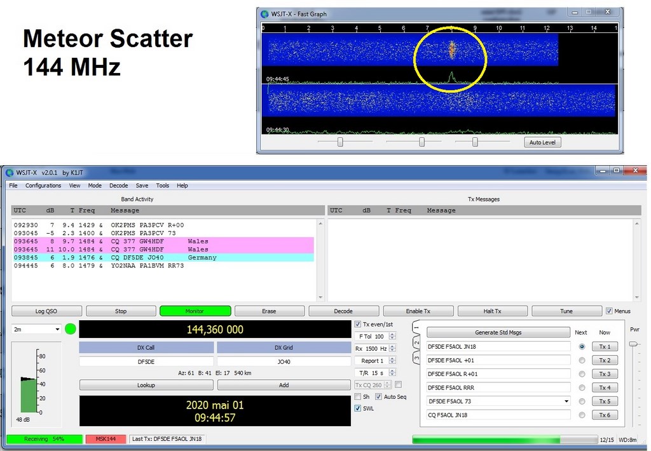Click the first Fast Graph slider
Image resolution: width=651 pixels, height=451 pixels.
[340, 142]
